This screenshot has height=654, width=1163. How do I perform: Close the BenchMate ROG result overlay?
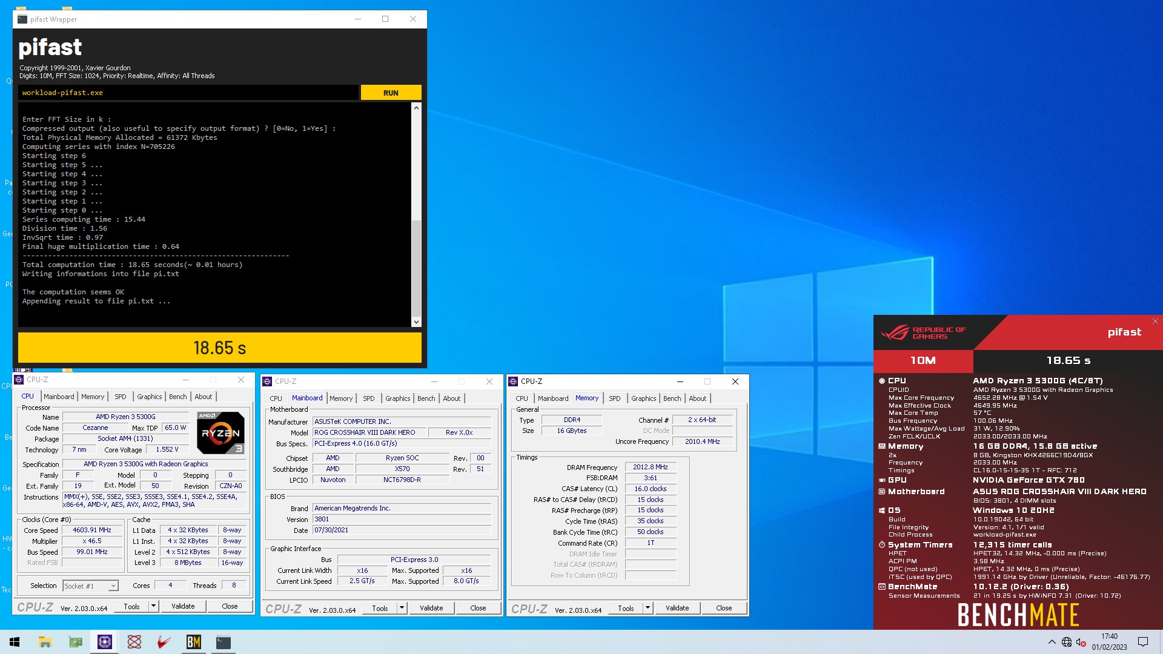tap(1155, 322)
